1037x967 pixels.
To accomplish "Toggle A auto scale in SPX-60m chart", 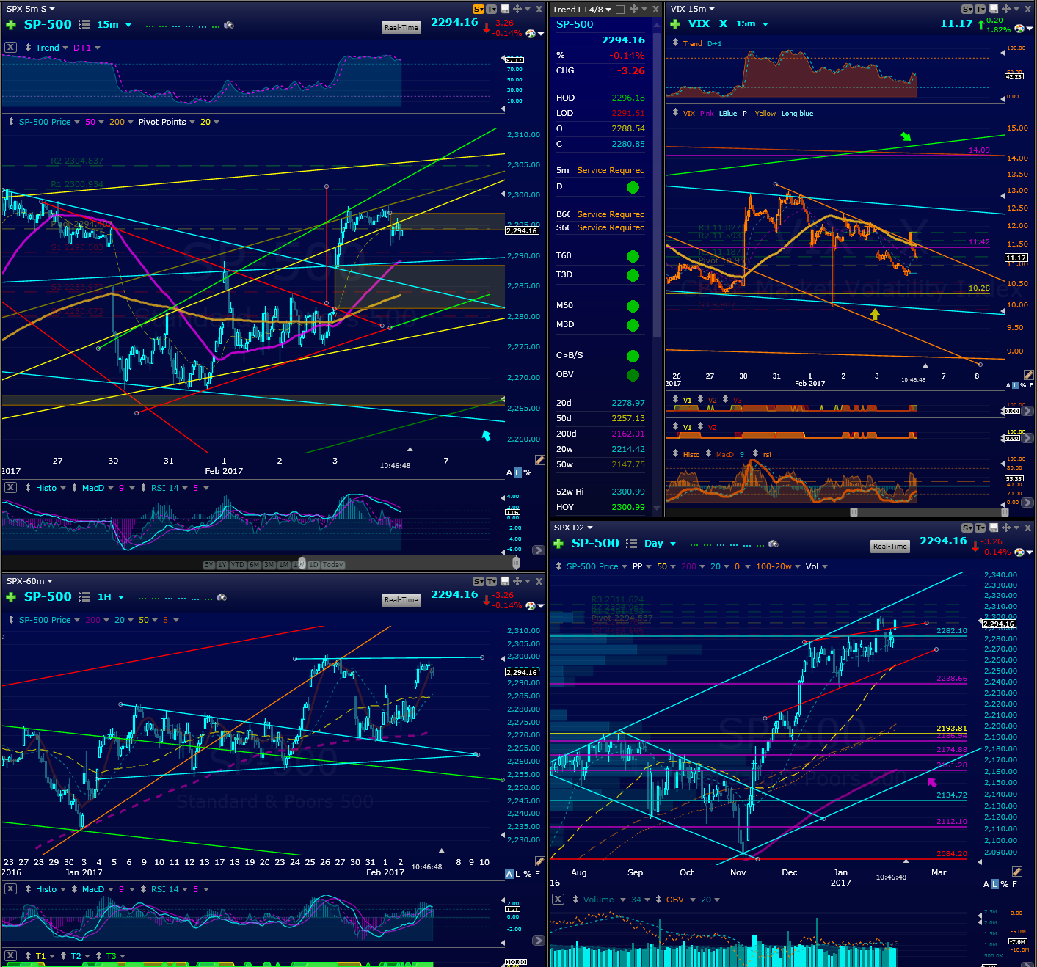I will coord(509,874).
